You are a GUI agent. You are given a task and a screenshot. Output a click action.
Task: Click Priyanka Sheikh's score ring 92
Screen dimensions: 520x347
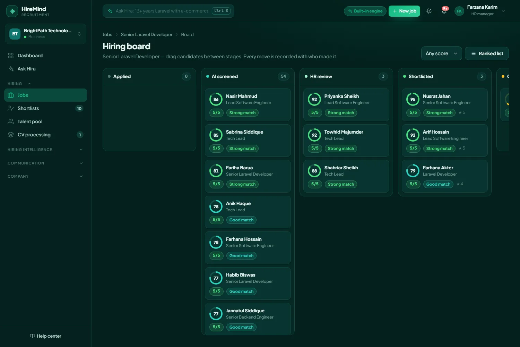click(314, 99)
